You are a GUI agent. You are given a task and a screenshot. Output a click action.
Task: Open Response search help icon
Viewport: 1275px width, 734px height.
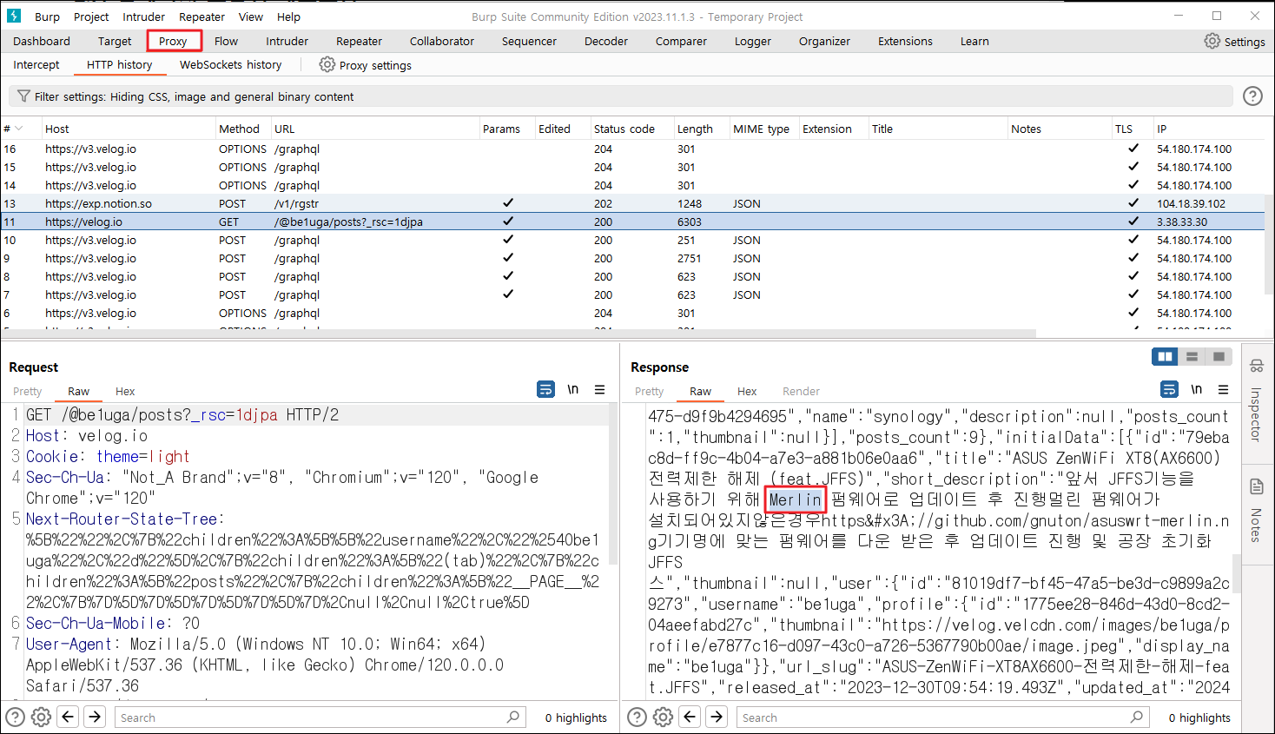637,717
